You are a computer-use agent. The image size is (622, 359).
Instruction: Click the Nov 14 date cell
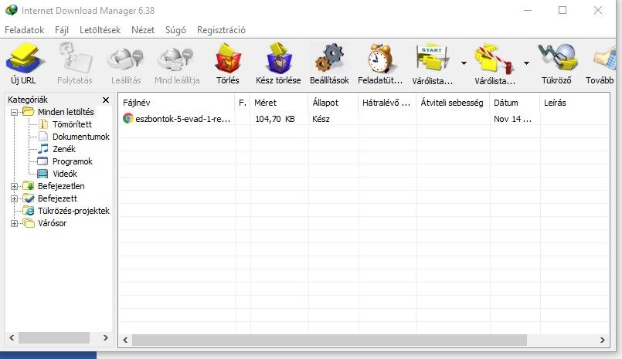pos(512,119)
